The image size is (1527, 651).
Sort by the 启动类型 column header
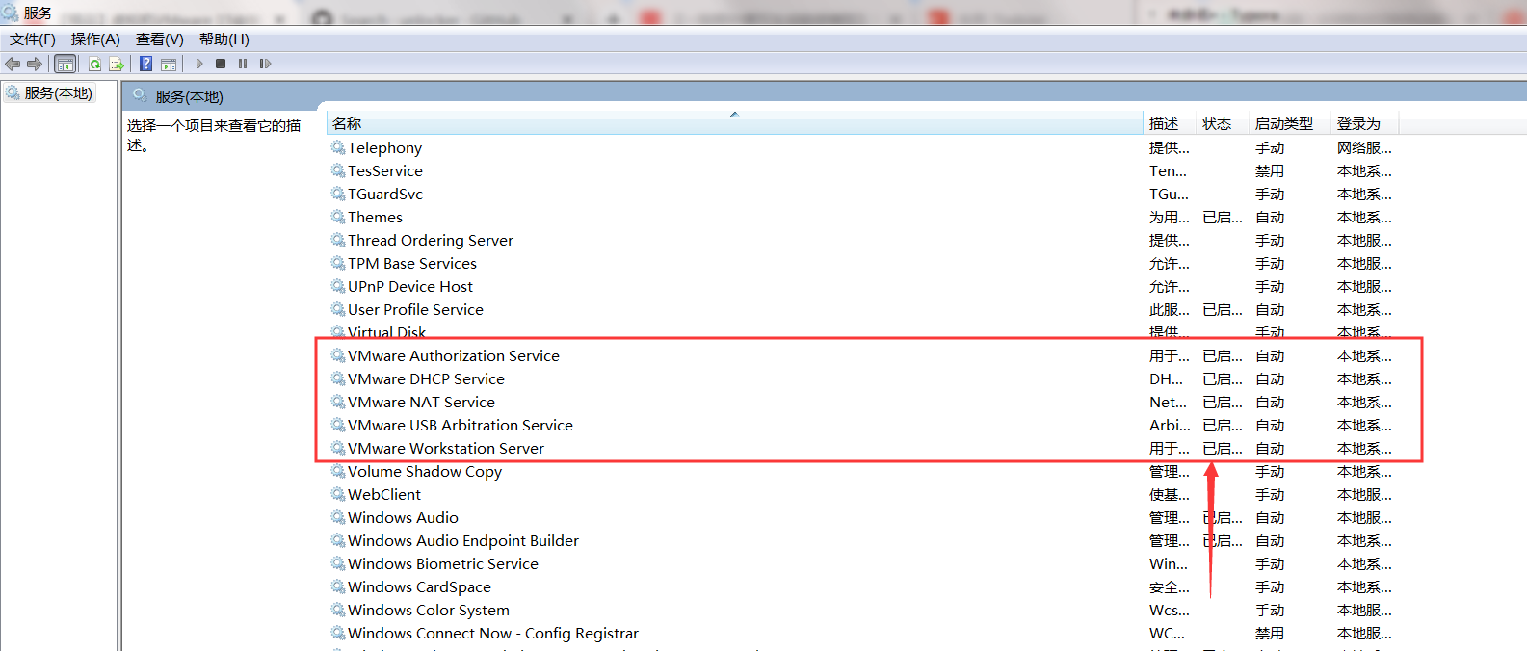[x=1283, y=124]
